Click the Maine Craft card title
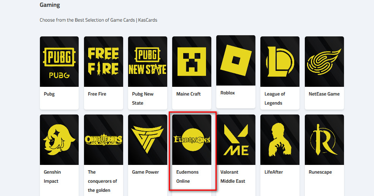 189,94
